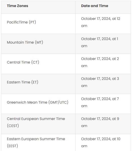Screen dimensions: 132x151
Task: Click the (EEST) abbreviation text
Action: point(12,146)
